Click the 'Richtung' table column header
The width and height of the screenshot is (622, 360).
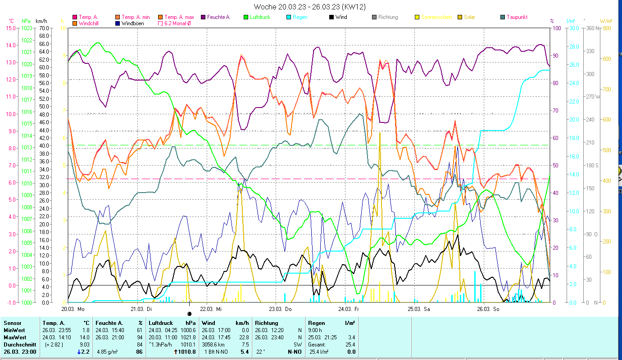[267, 323]
